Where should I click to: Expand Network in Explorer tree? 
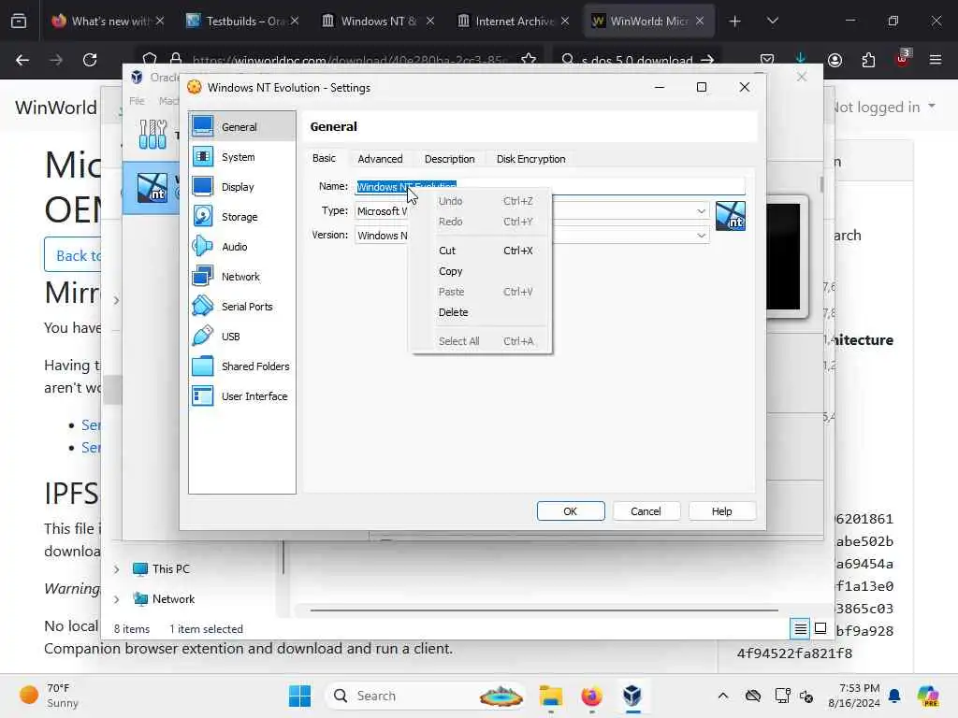(117, 599)
